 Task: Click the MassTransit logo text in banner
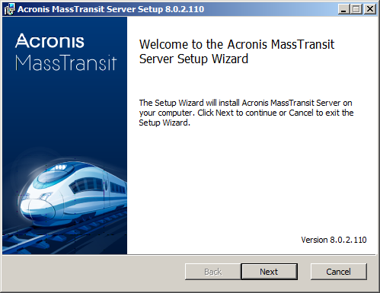point(65,62)
